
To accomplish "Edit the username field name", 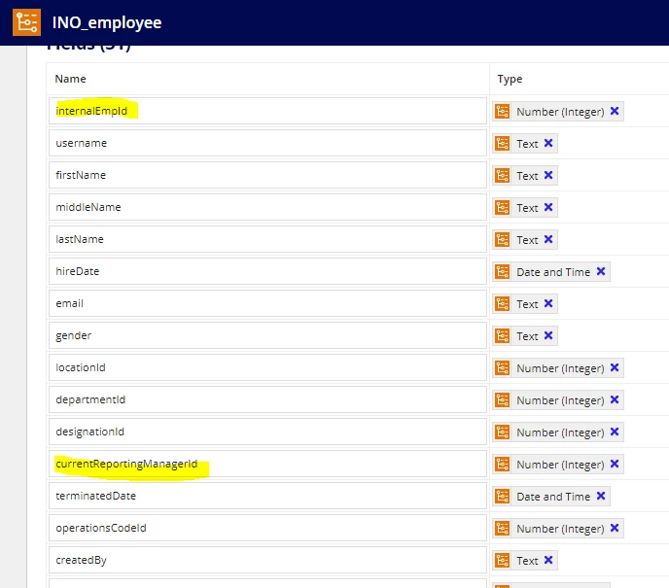I will (x=267, y=143).
